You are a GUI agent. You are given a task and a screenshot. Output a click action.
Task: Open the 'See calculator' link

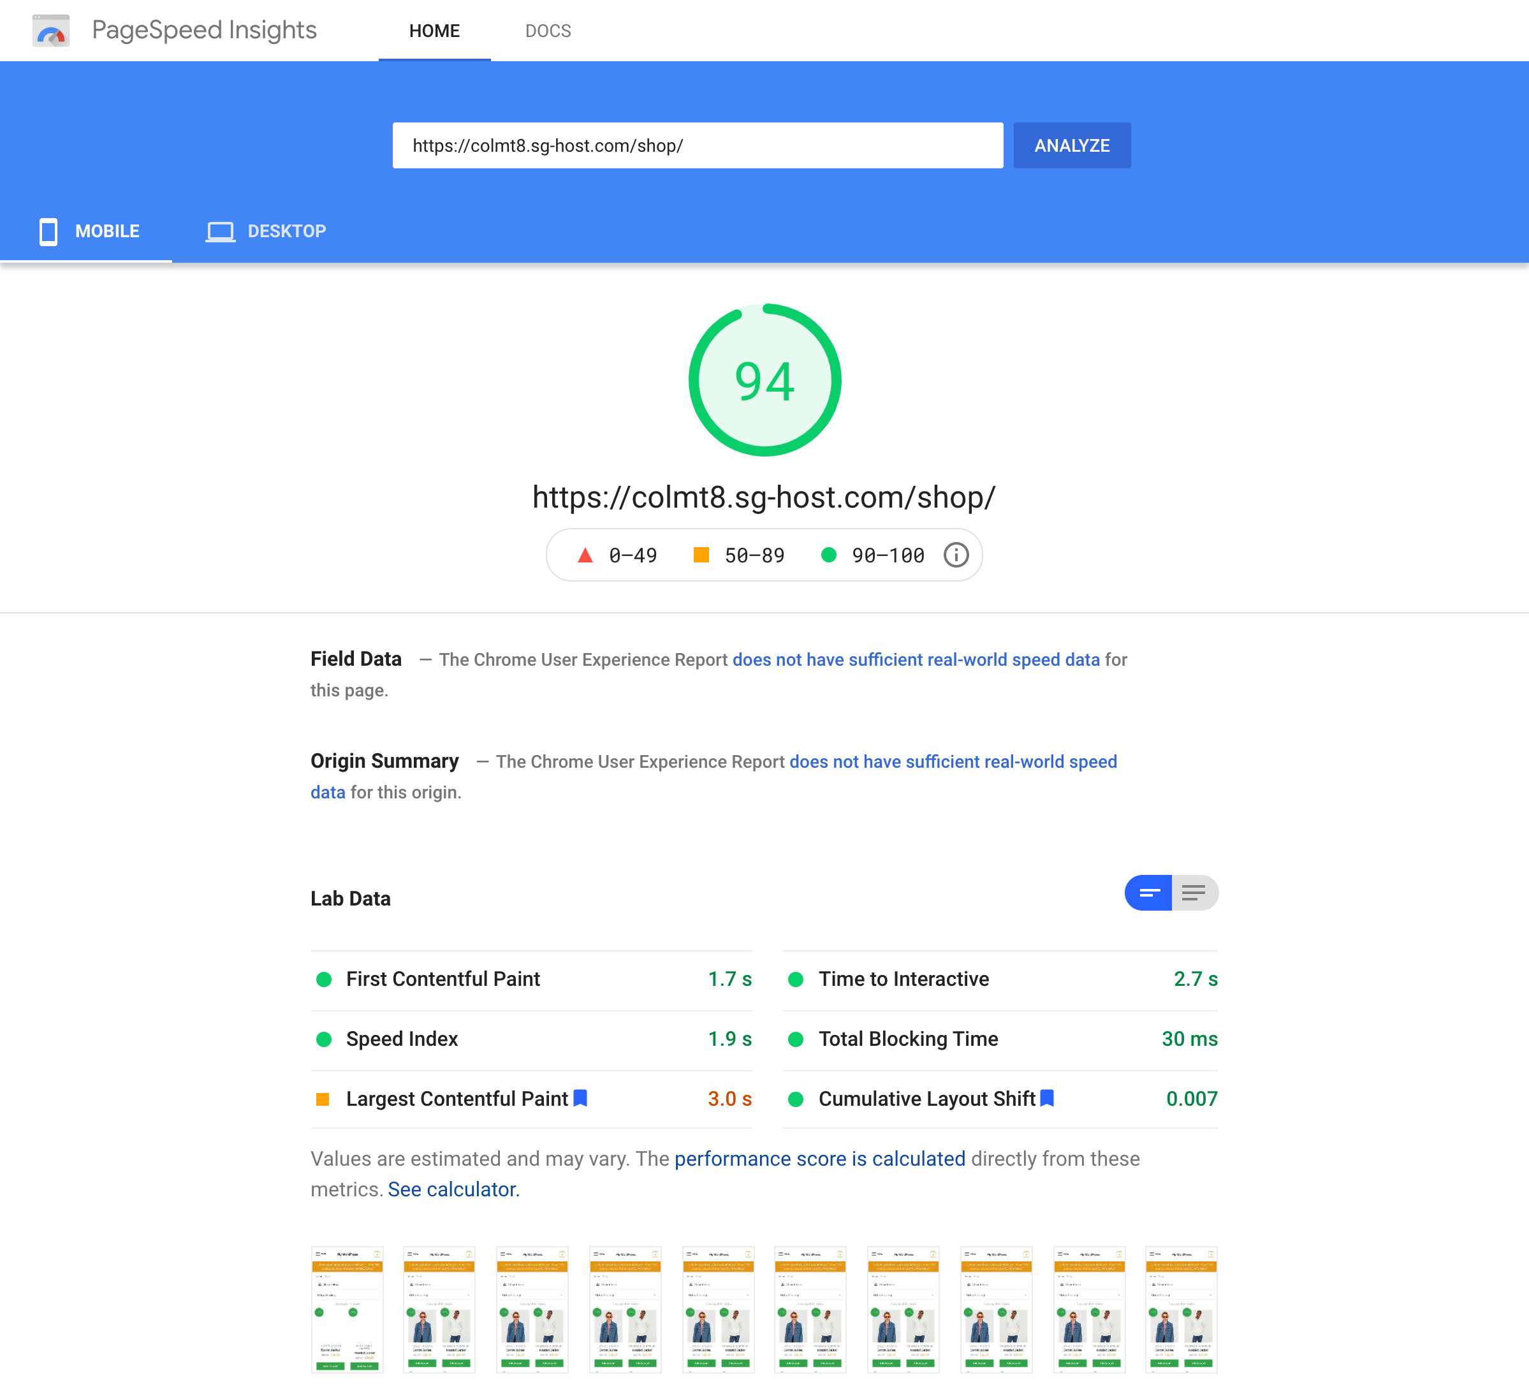(x=453, y=1189)
